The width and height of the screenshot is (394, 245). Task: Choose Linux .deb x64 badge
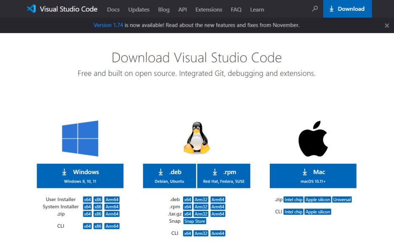[x=187, y=200]
